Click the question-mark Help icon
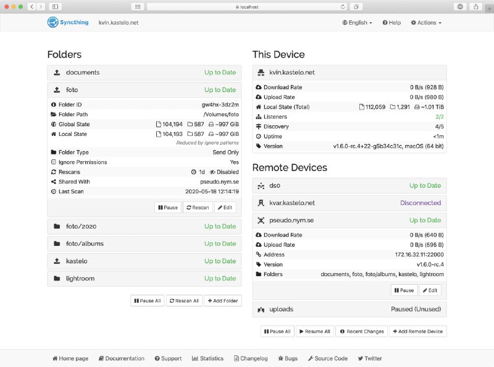Image resolution: width=494 pixels, height=367 pixels. (386, 22)
